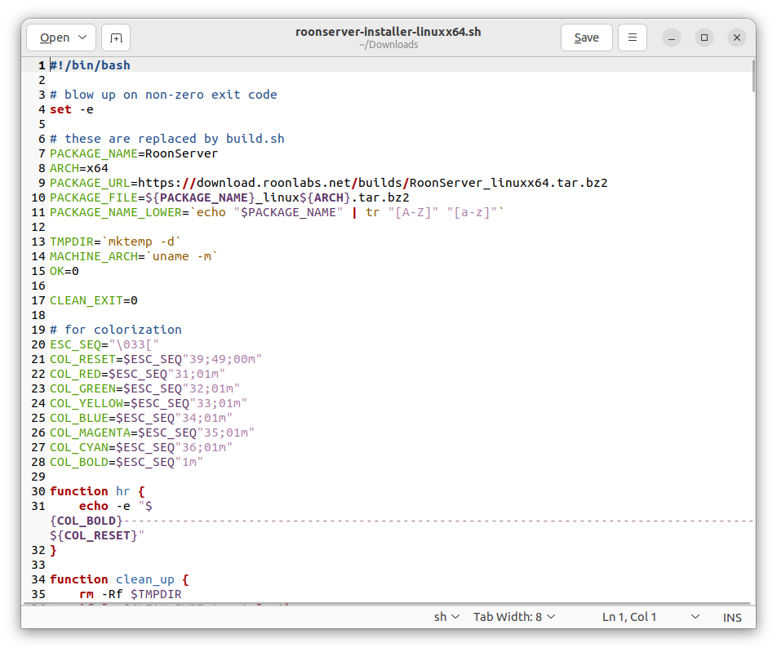Save the document with the Save button

[x=586, y=38]
